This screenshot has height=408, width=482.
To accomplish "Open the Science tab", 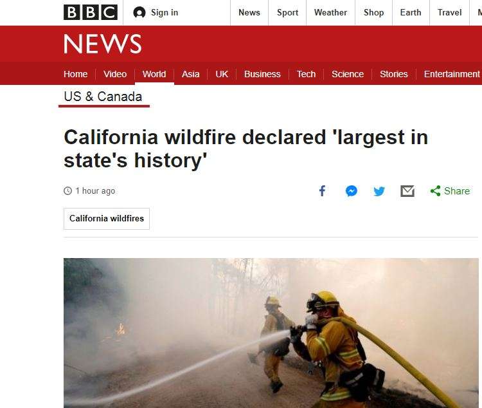I will pyautogui.click(x=347, y=74).
